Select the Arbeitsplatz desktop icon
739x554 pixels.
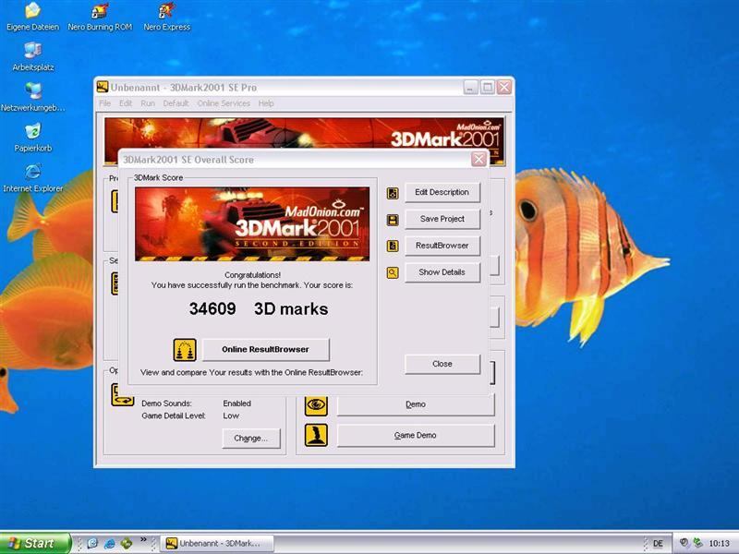[33, 56]
